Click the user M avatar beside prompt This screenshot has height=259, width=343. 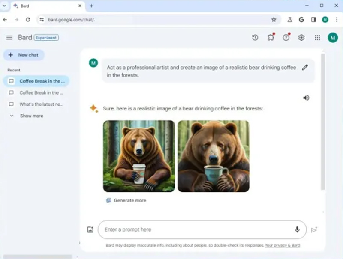(x=93, y=63)
